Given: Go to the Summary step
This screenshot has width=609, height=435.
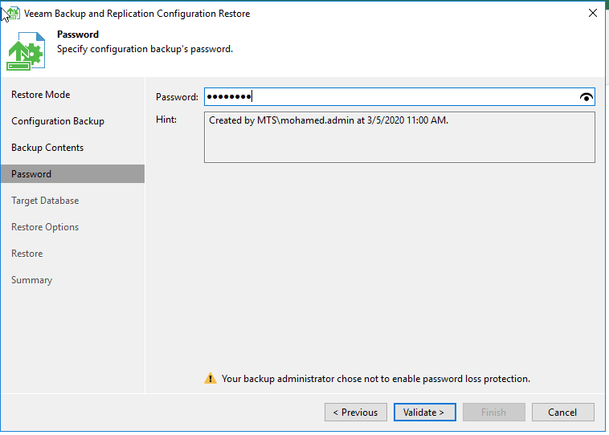Looking at the screenshot, I should point(32,280).
